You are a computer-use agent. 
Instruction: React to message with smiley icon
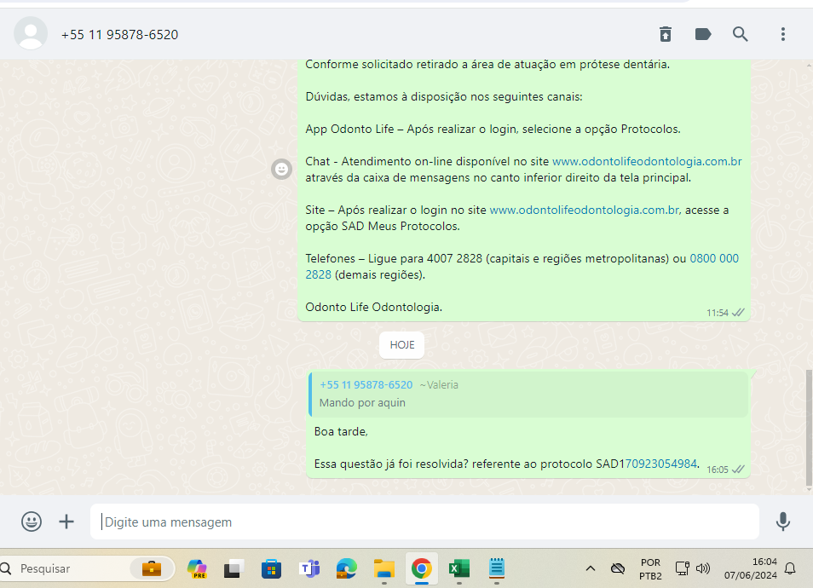(281, 169)
